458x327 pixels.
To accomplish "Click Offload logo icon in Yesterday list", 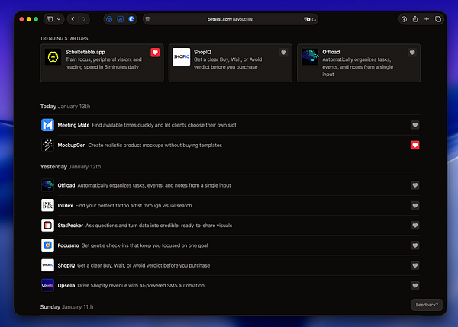I will [x=47, y=185].
